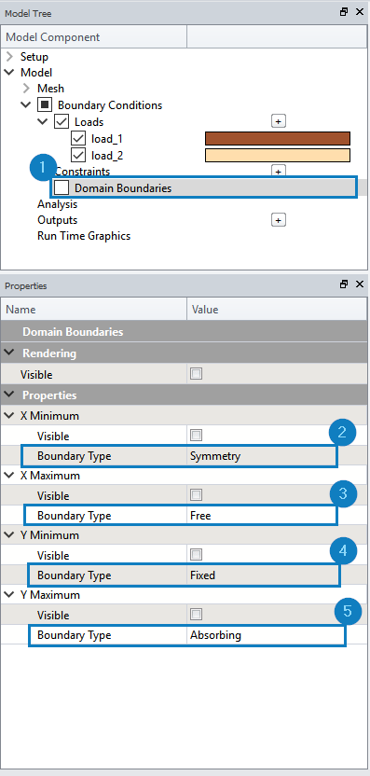Screen dimensions: 370x776
Task: Click the plus icon next to Loads
Action: coord(279,120)
